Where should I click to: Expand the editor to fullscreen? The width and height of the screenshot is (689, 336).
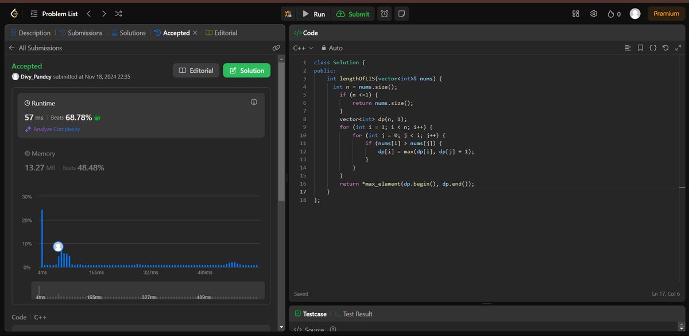pos(678,48)
